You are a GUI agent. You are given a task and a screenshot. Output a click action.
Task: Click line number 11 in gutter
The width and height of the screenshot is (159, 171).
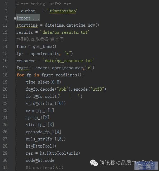coord(5,25)
